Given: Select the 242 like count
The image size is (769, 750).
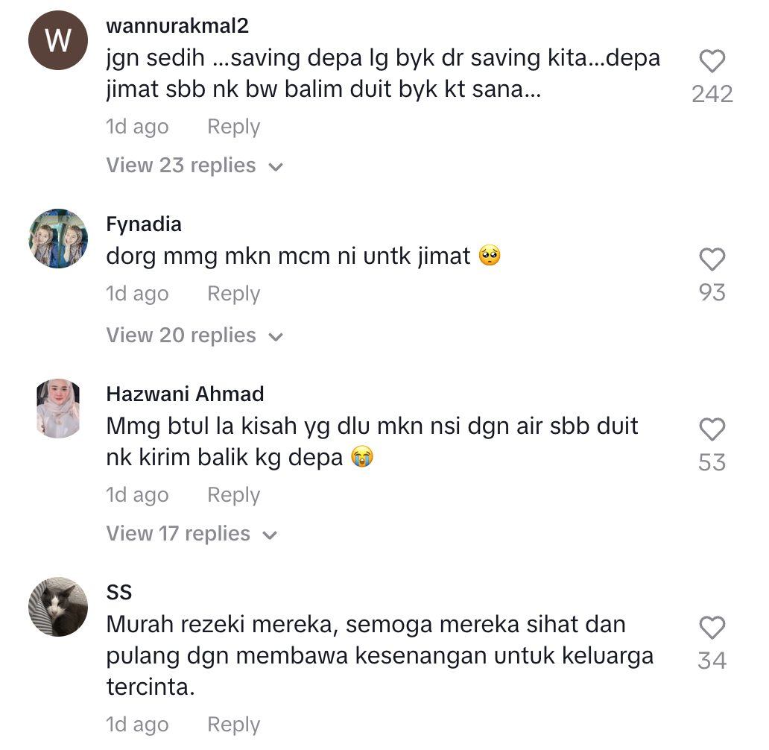Looking at the screenshot, I should (x=712, y=94).
